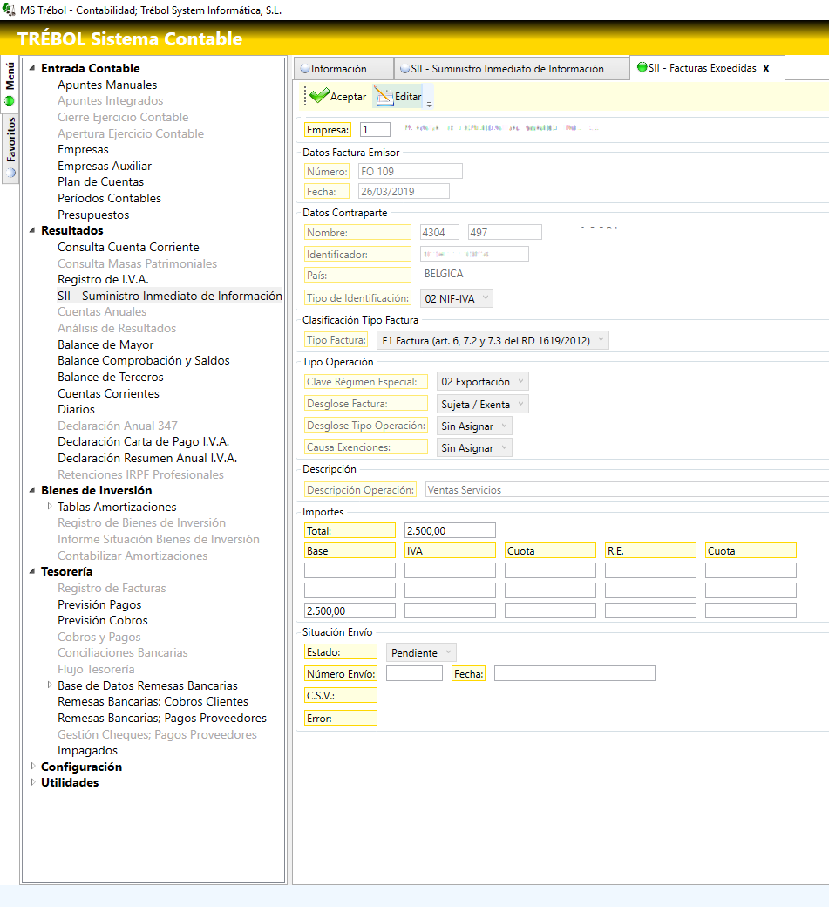Open the toolbar overflow arrow

(x=429, y=105)
